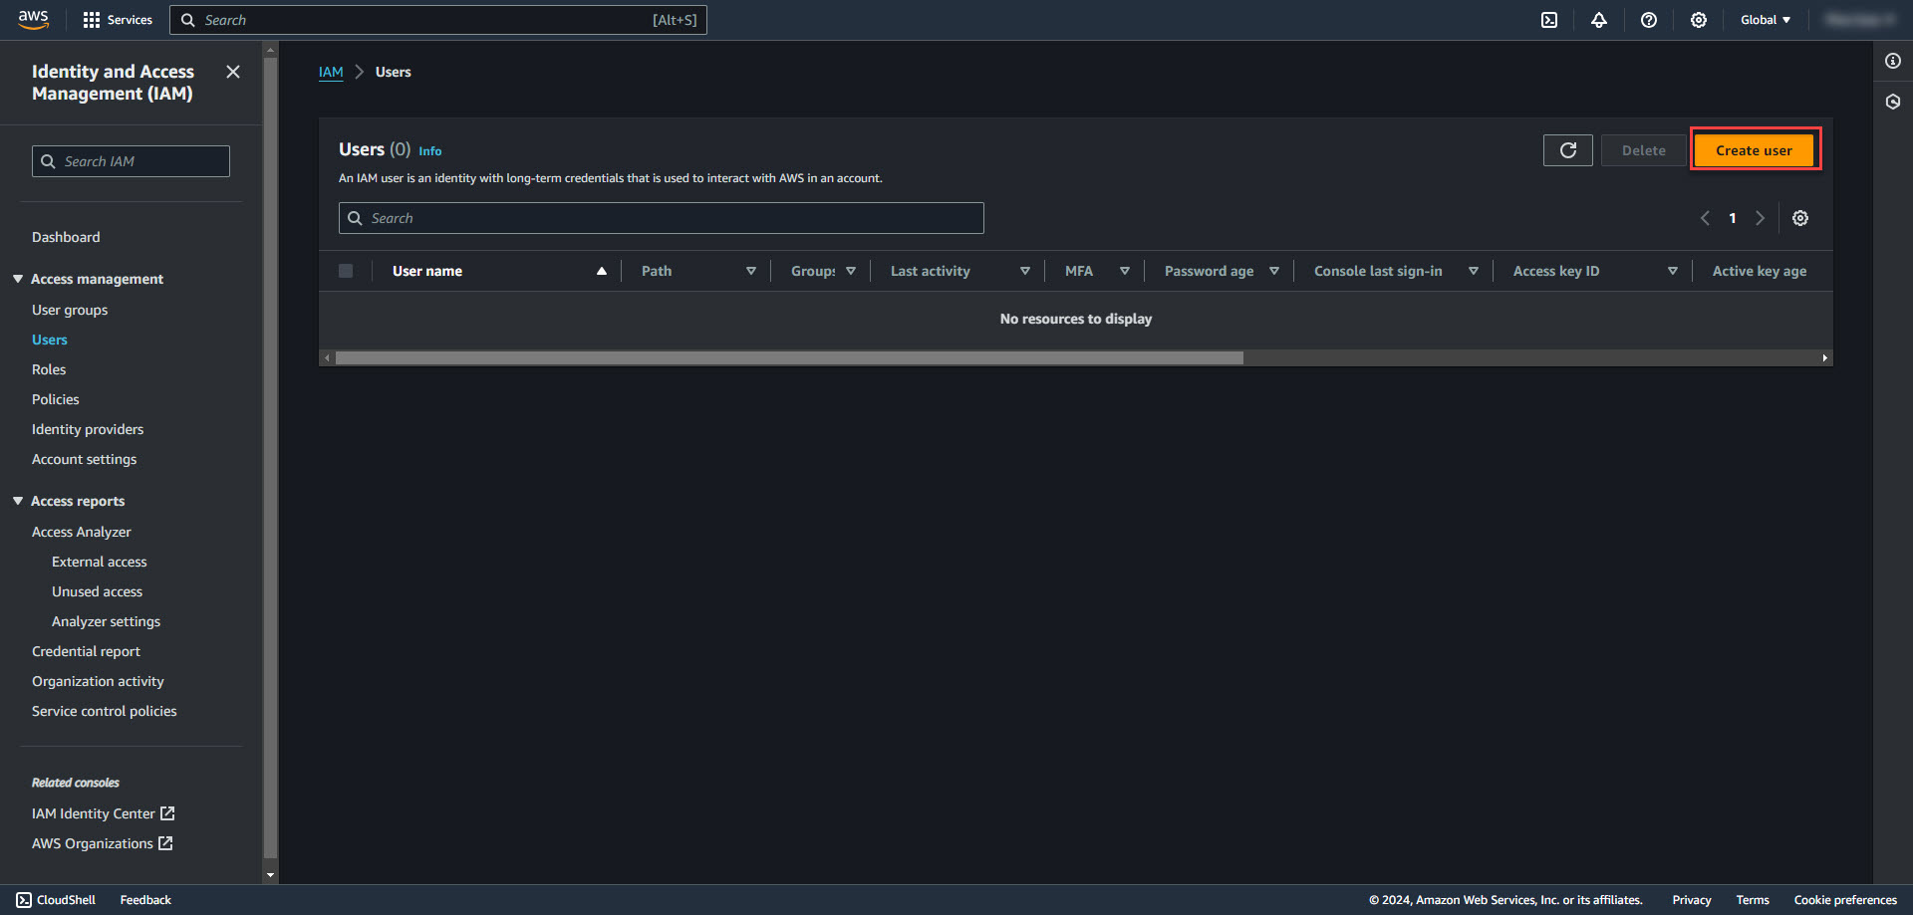Open the top bar settings gear
This screenshot has height=915, width=1913.
(1699, 20)
